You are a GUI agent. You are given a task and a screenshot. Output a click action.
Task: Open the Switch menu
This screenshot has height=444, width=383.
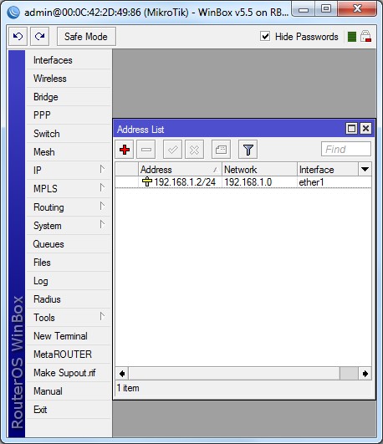[69, 134]
